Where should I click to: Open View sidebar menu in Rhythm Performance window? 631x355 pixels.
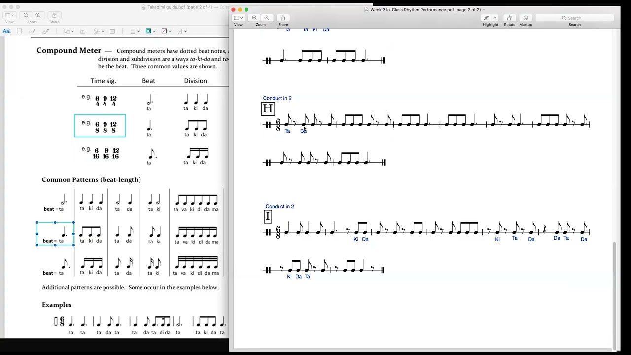click(x=238, y=18)
